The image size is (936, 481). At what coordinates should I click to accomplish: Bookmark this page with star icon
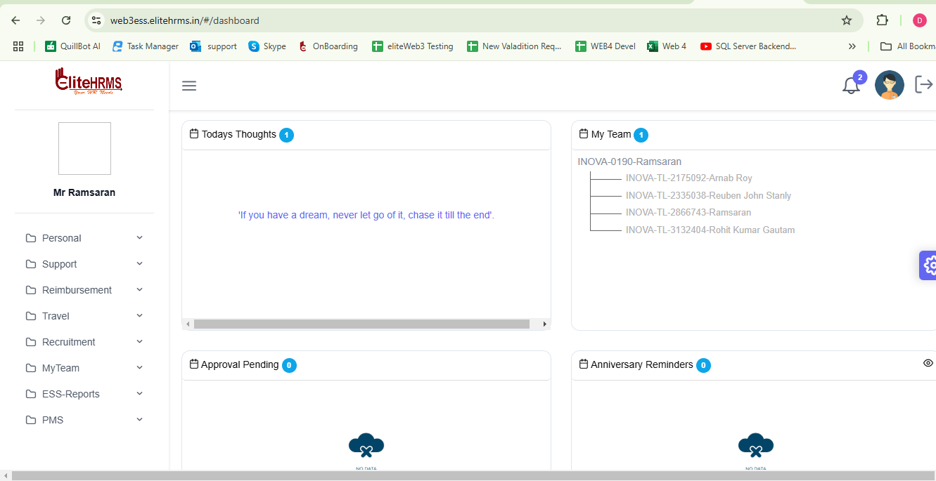847,20
